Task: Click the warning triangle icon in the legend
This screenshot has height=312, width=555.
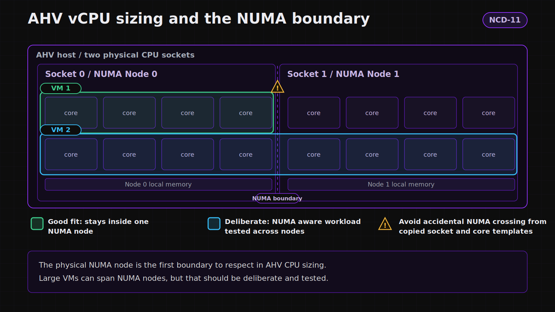Action: tap(385, 224)
